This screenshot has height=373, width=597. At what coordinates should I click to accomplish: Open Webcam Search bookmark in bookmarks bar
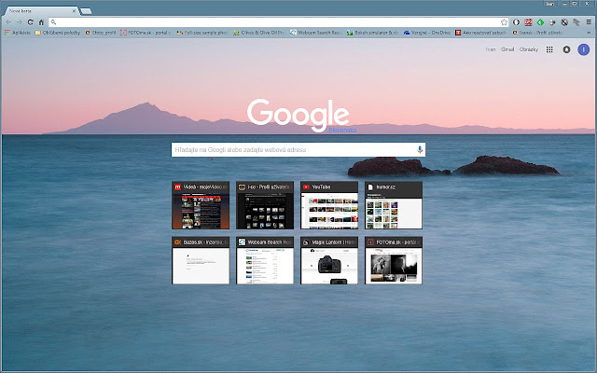click(x=315, y=33)
